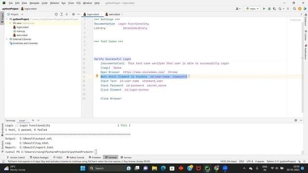Start debugging with the Debug bug icon

coord(269,9)
